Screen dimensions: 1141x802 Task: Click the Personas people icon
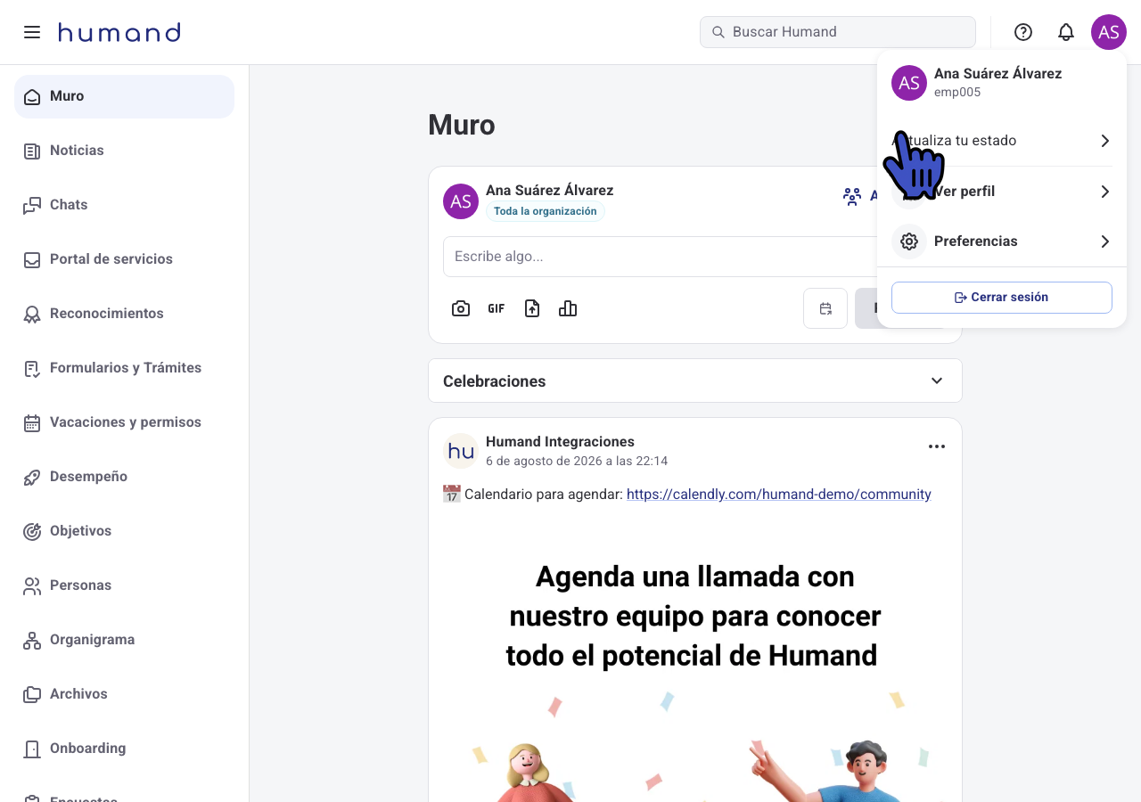tap(32, 585)
